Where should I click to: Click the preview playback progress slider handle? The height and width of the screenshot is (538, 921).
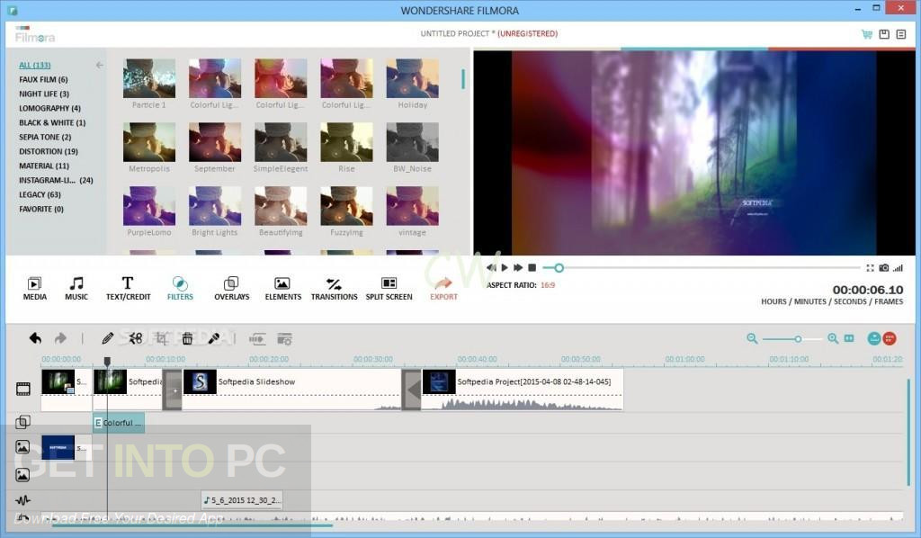click(x=559, y=268)
